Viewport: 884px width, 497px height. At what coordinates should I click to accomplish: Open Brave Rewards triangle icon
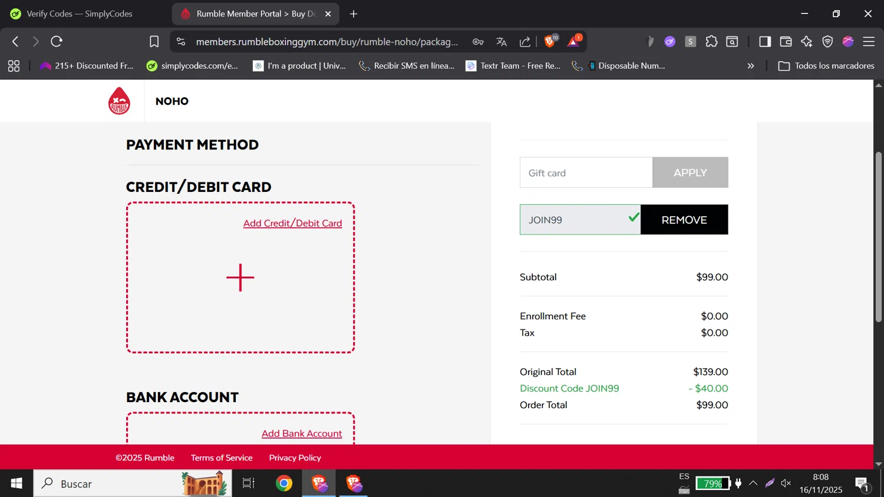coord(574,41)
